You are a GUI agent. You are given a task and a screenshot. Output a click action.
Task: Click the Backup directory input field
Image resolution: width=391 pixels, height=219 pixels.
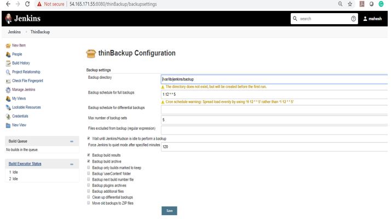point(274,79)
